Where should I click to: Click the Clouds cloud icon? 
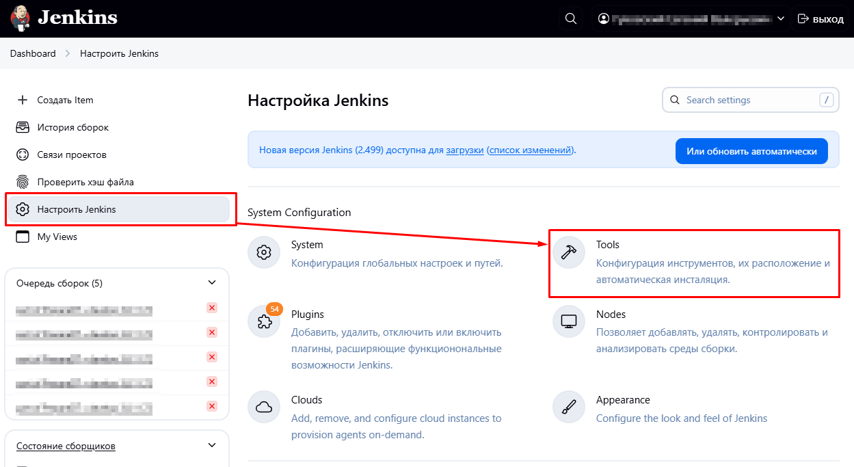(x=264, y=408)
